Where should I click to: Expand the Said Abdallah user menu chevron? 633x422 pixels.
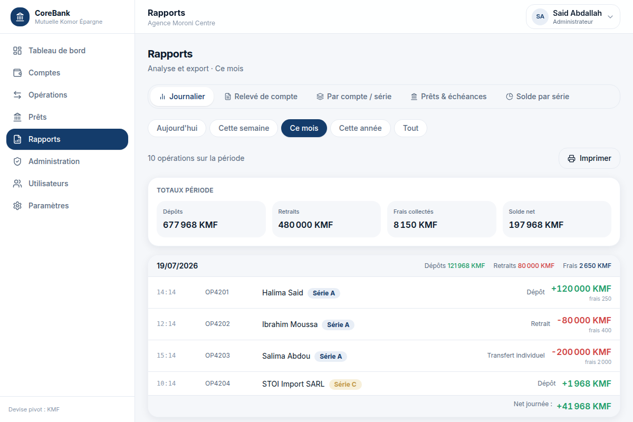tap(610, 17)
